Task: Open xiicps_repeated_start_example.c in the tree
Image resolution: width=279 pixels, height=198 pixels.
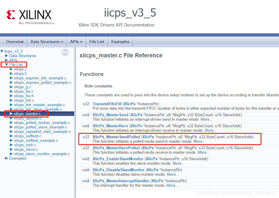Action: [42, 132]
